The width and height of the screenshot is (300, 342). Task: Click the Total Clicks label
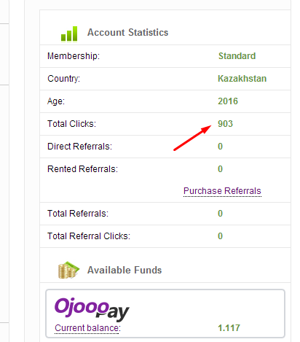pyautogui.click(x=71, y=124)
